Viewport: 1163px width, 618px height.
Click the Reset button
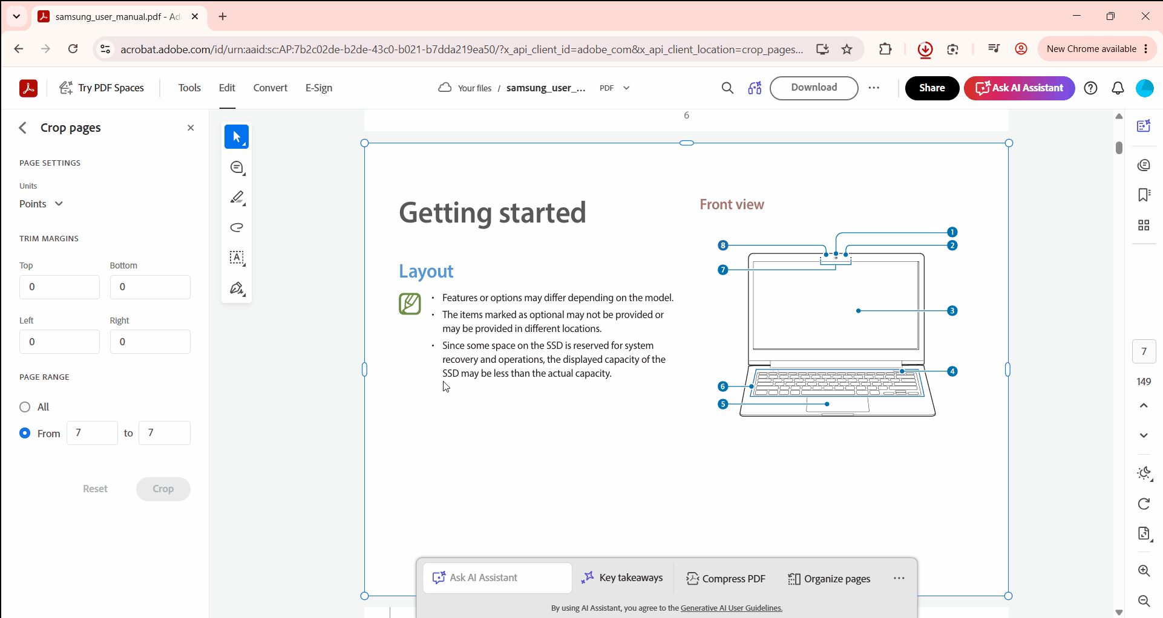(x=95, y=489)
